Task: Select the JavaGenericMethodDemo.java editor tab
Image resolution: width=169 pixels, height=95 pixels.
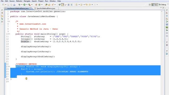Action: (18, 8)
